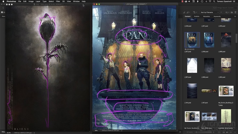Toggle ascending sort order arrow

coord(221,12)
